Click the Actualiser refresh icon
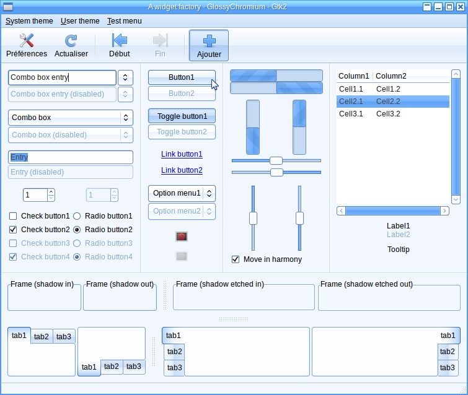 [71, 41]
